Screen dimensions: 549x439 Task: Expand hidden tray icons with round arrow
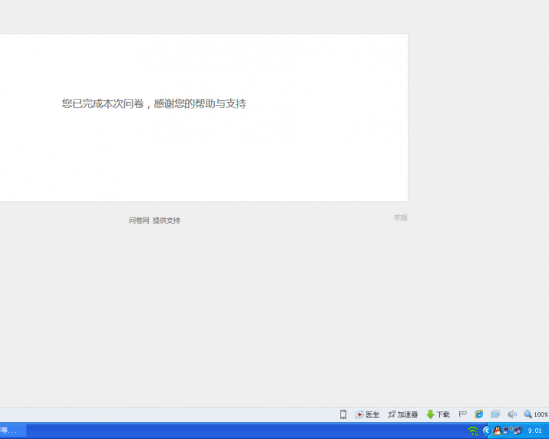click(487, 431)
